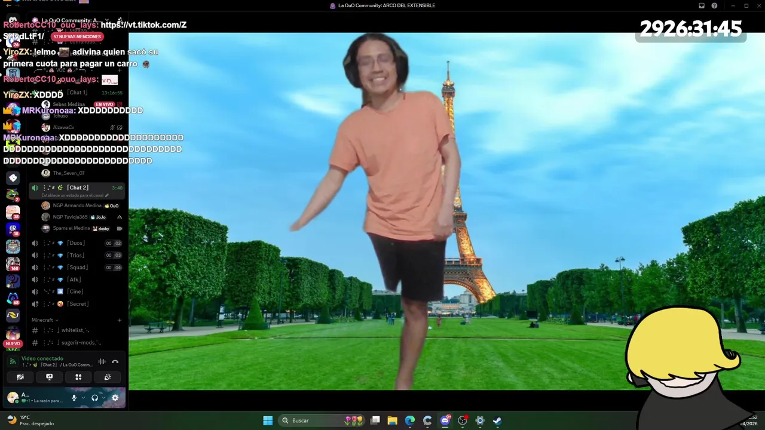Launch Microsoft Edge from taskbar

[410, 420]
